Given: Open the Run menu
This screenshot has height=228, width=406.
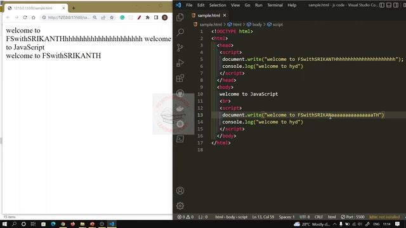Looking at the screenshot, I should point(259,5).
